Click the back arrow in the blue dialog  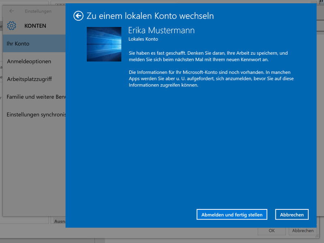pyautogui.click(x=78, y=16)
